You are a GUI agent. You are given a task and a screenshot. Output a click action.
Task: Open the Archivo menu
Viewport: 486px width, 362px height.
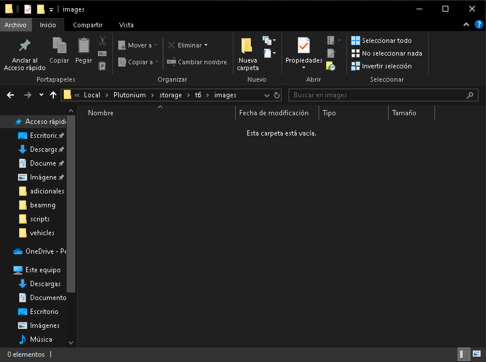tap(16, 25)
